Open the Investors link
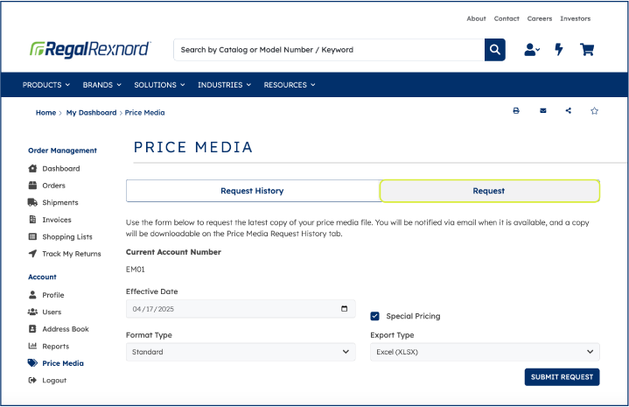Screen dimensions: 629x407 point(576,18)
